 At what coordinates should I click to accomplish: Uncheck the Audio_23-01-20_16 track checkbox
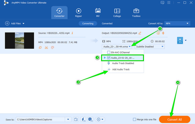[109, 58]
